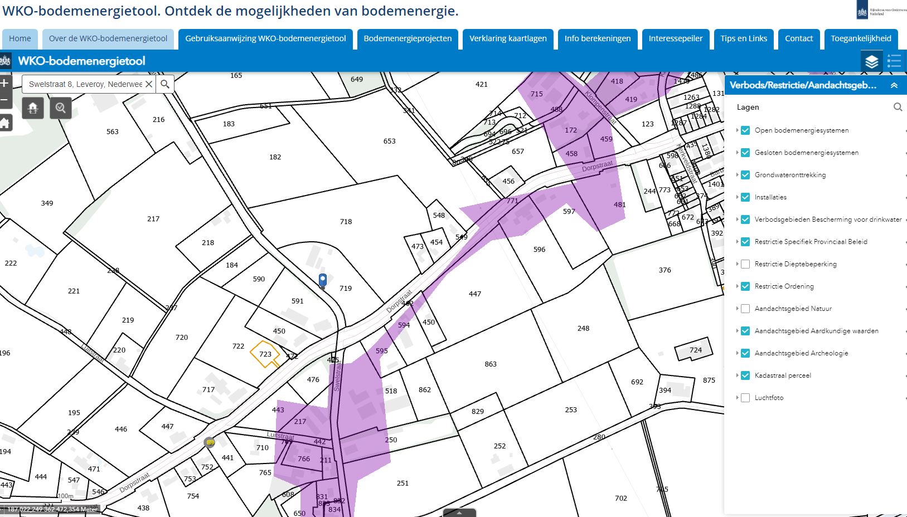
Task: Open the Bodemenergieprojecten tab
Action: [x=408, y=38]
